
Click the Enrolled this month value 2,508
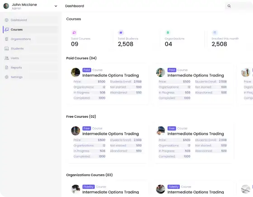pyautogui.click(x=219, y=44)
